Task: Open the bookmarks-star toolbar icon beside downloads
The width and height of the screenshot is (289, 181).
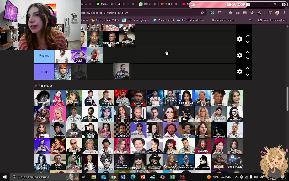Action: [252, 13]
